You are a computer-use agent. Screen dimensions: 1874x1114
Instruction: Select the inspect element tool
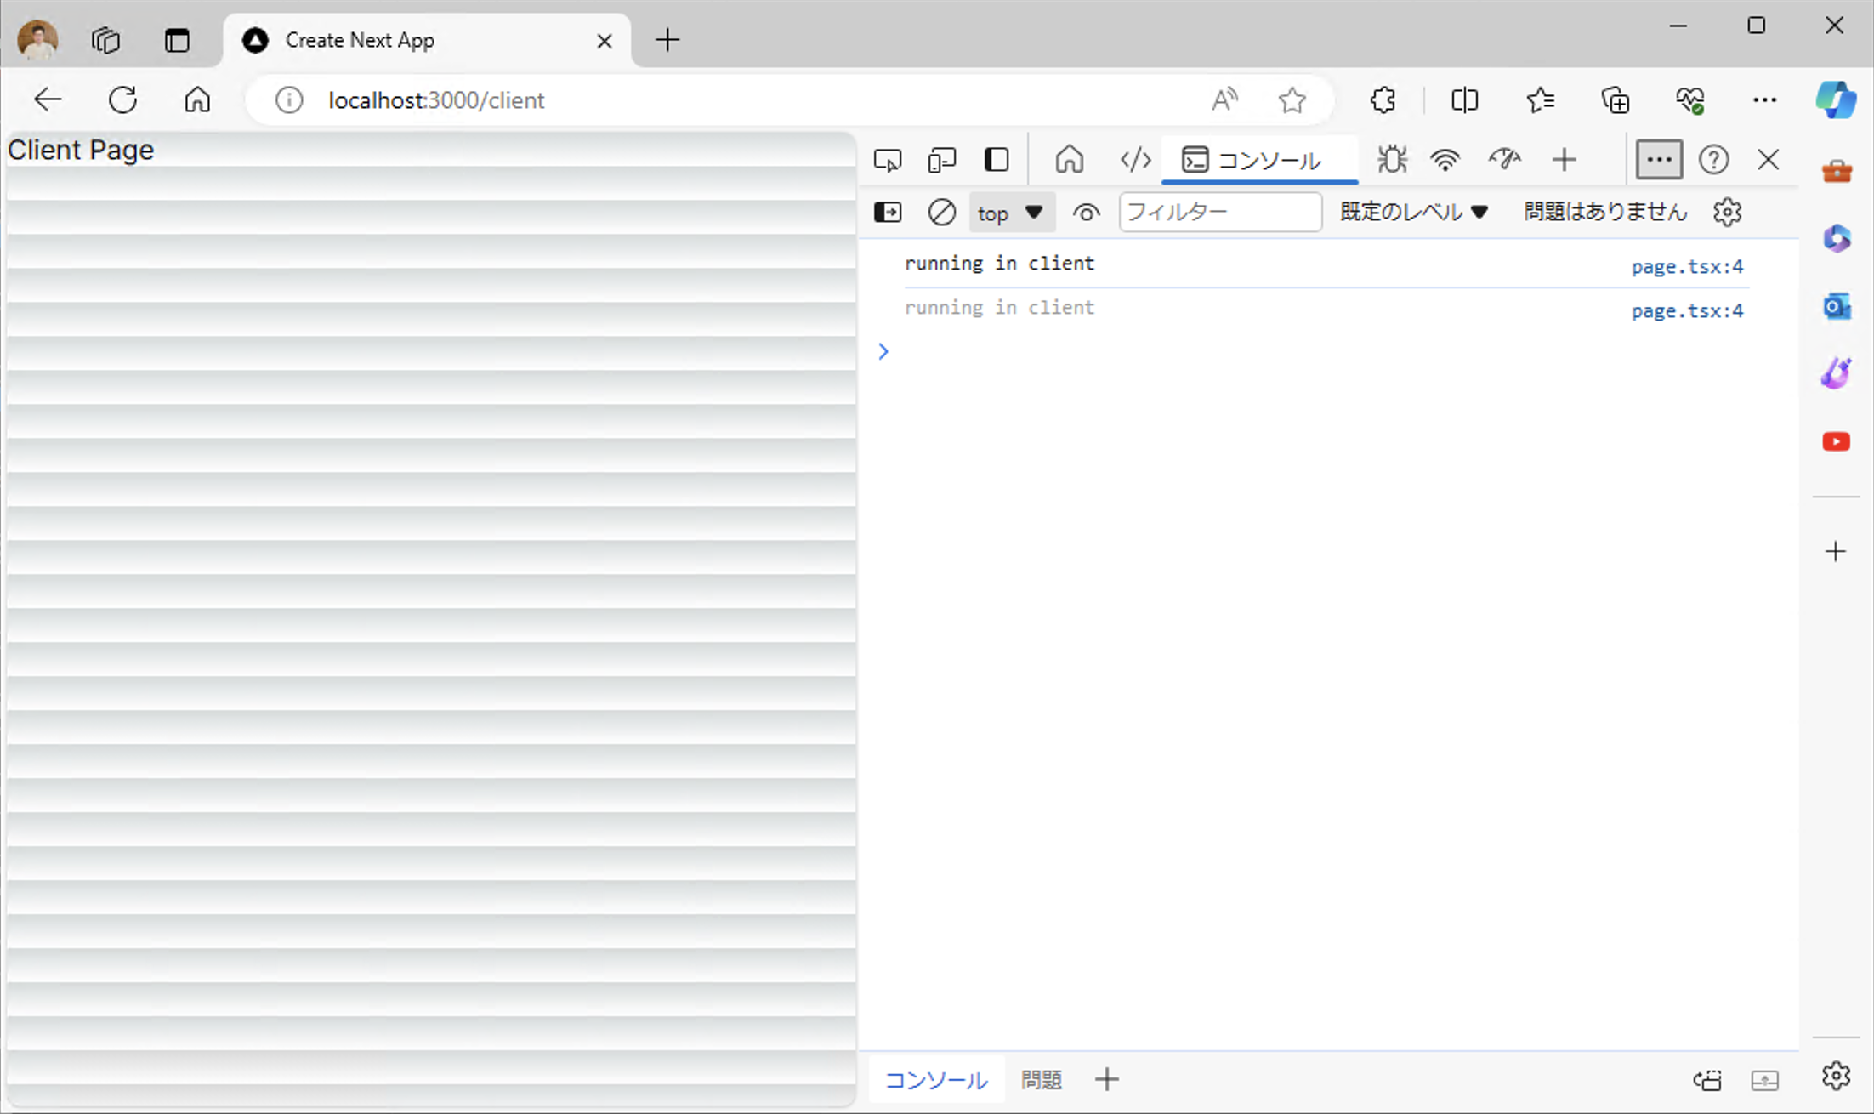click(x=887, y=159)
